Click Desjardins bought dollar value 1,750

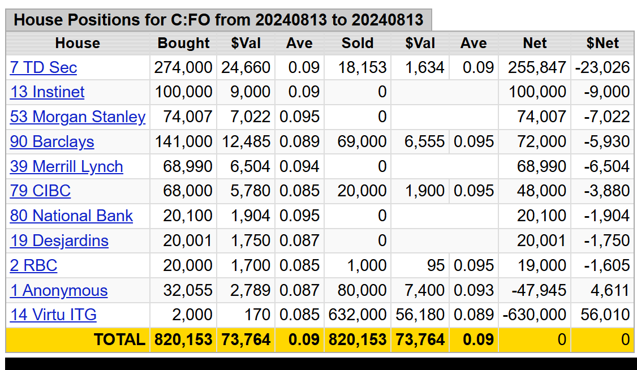click(250, 240)
